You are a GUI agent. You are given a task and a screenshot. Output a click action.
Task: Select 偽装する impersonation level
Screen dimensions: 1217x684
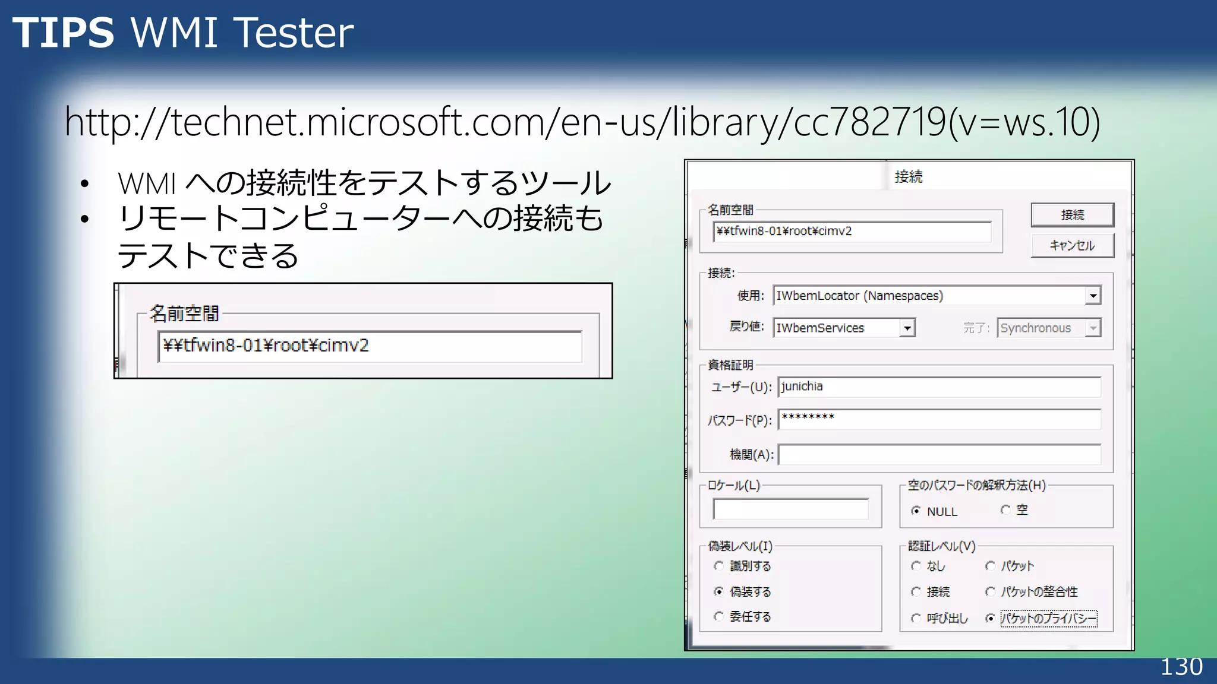[x=719, y=591]
